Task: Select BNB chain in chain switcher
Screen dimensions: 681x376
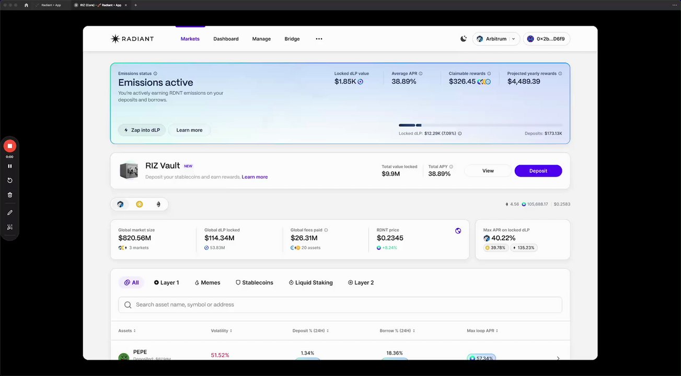Action: click(x=140, y=204)
